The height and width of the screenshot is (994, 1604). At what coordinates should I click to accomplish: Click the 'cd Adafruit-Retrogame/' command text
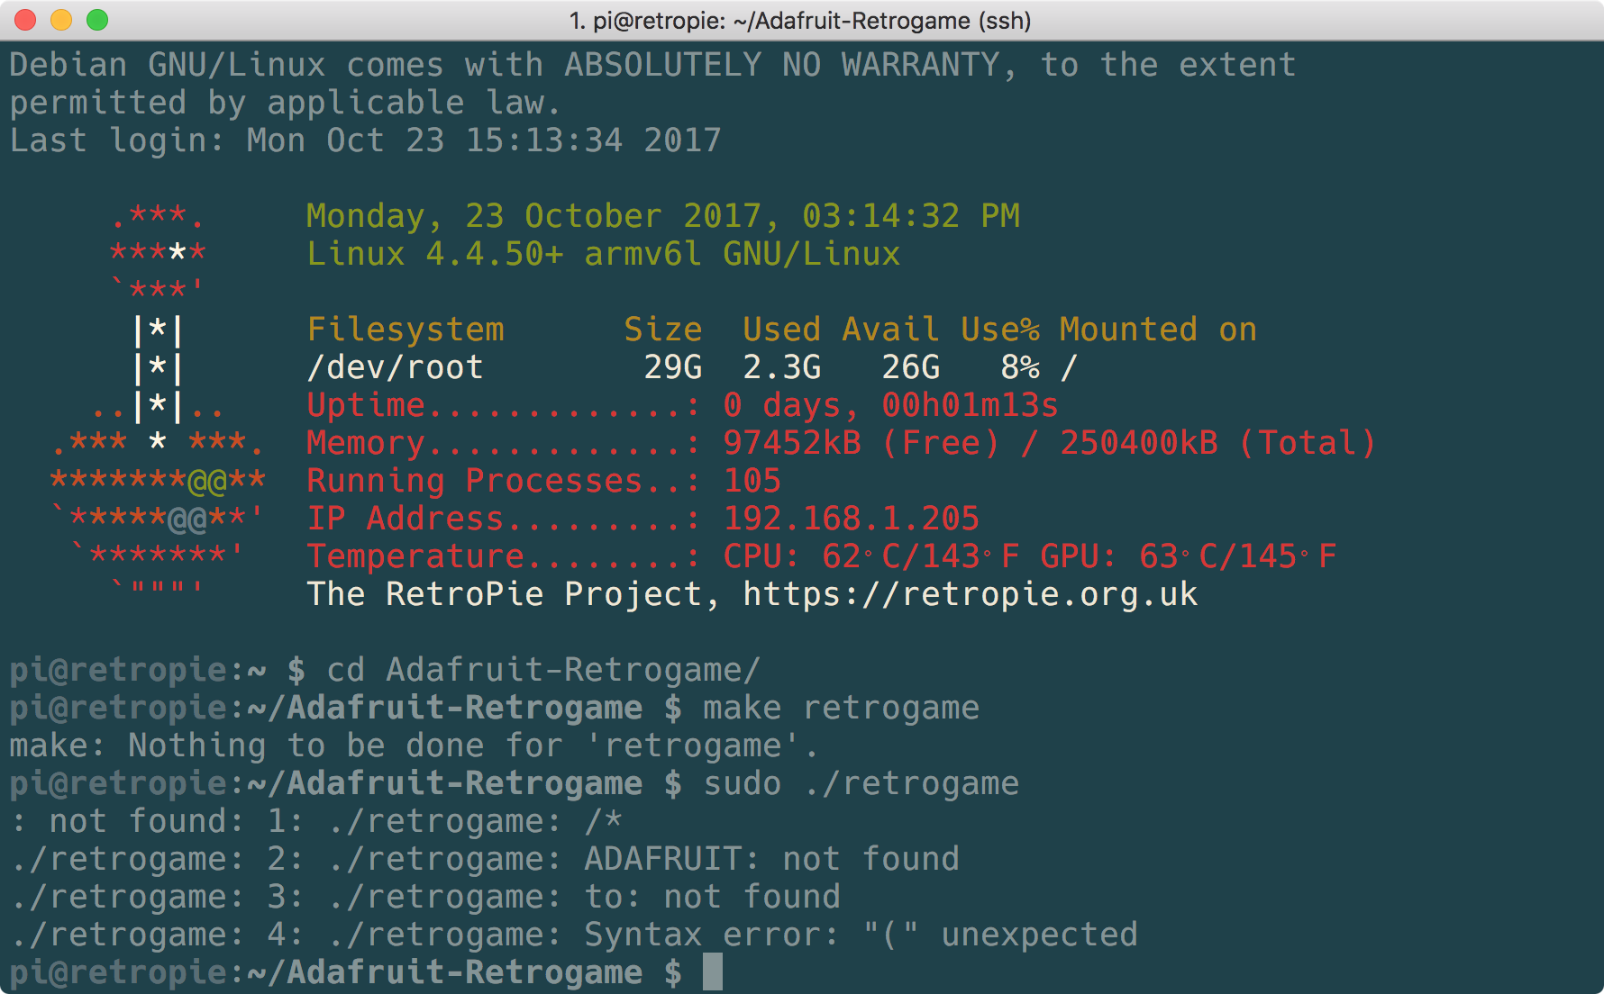coord(543,670)
